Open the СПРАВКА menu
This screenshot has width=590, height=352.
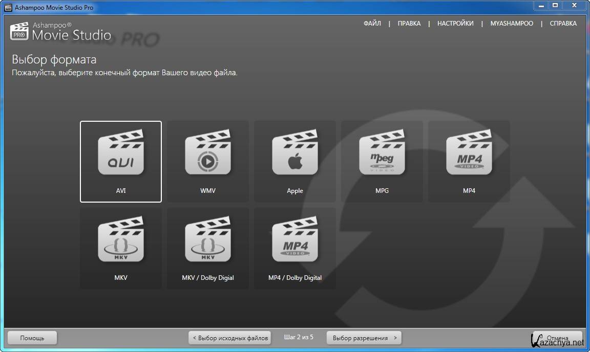563,24
